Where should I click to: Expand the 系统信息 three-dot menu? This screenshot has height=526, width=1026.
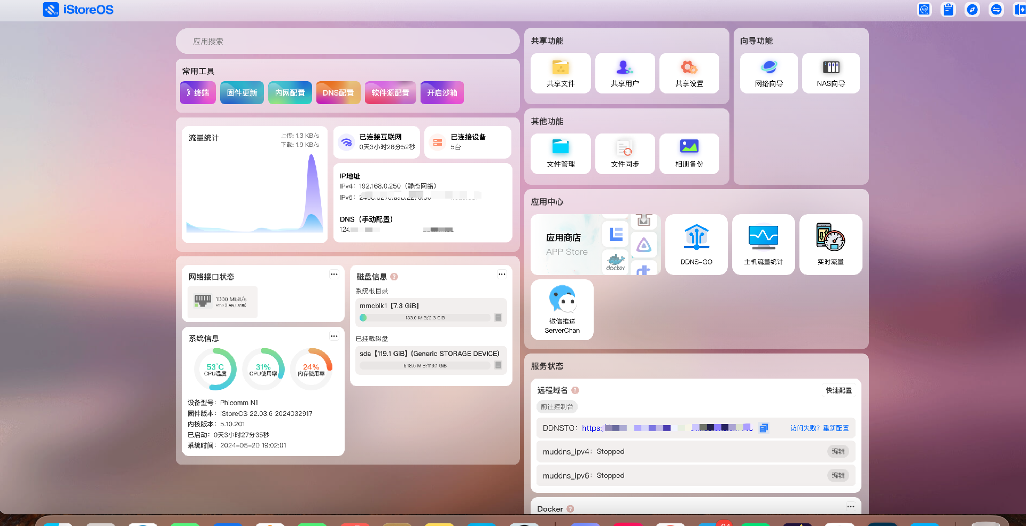pos(334,336)
